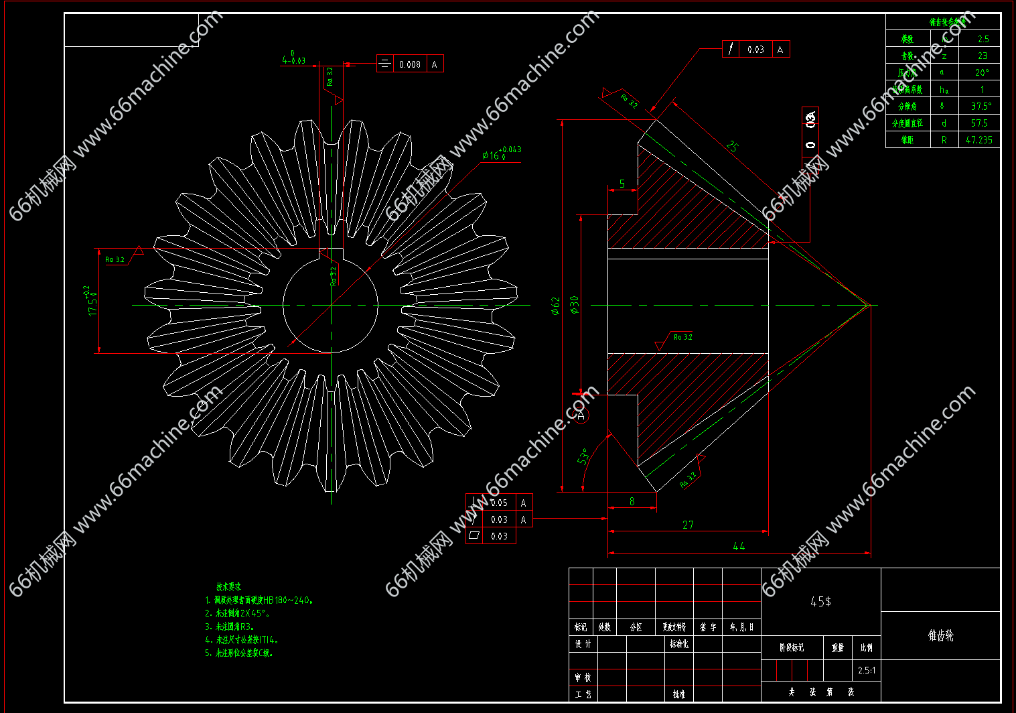Select the ø16 bore diameter dimension label
This screenshot has width=1016, height=713.
501,154
